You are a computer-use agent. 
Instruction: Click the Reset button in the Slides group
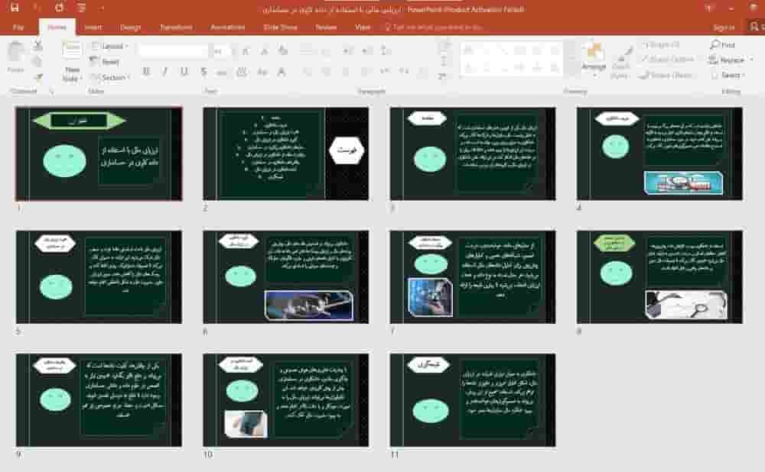pyautogui.click(x=105, y=61)
